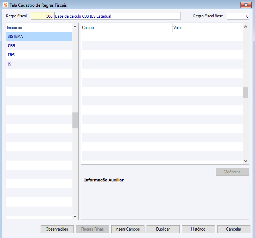Screen dimensions: 255x238
Task: Click the Regra Fiscal number field
Action: (42, 16)
